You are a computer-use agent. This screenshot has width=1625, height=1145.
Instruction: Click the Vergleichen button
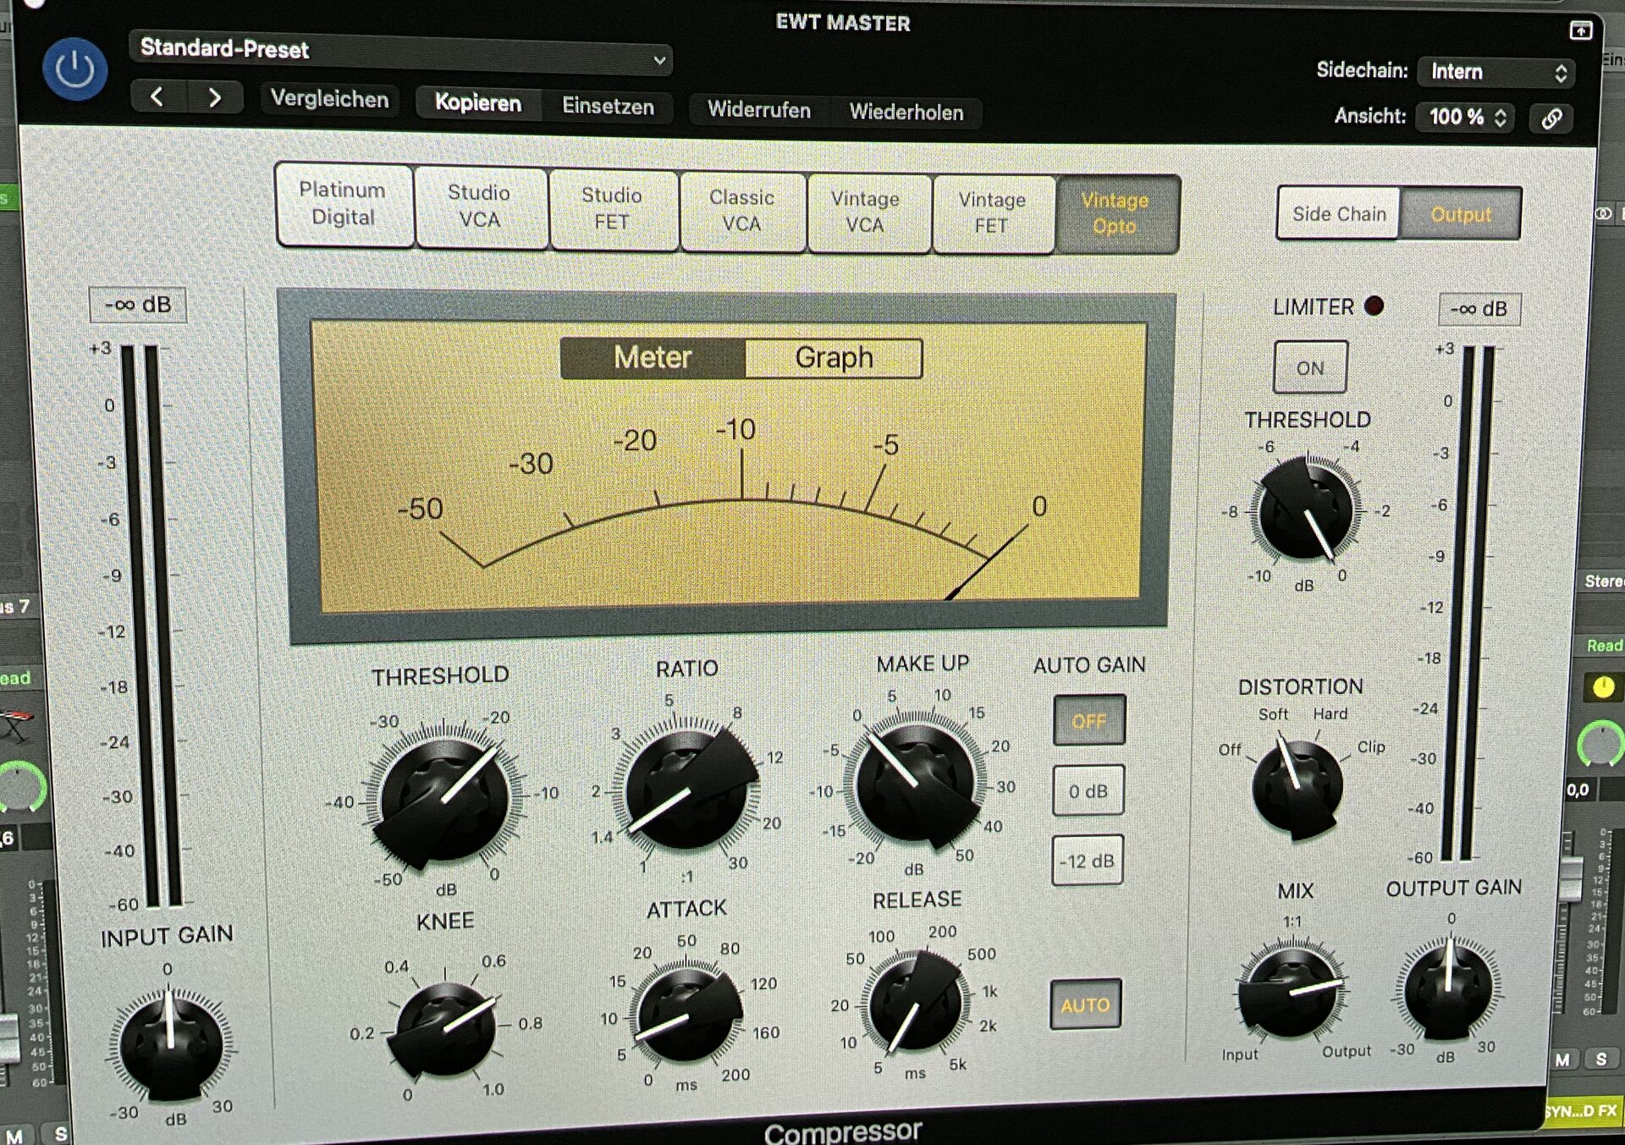329,99
